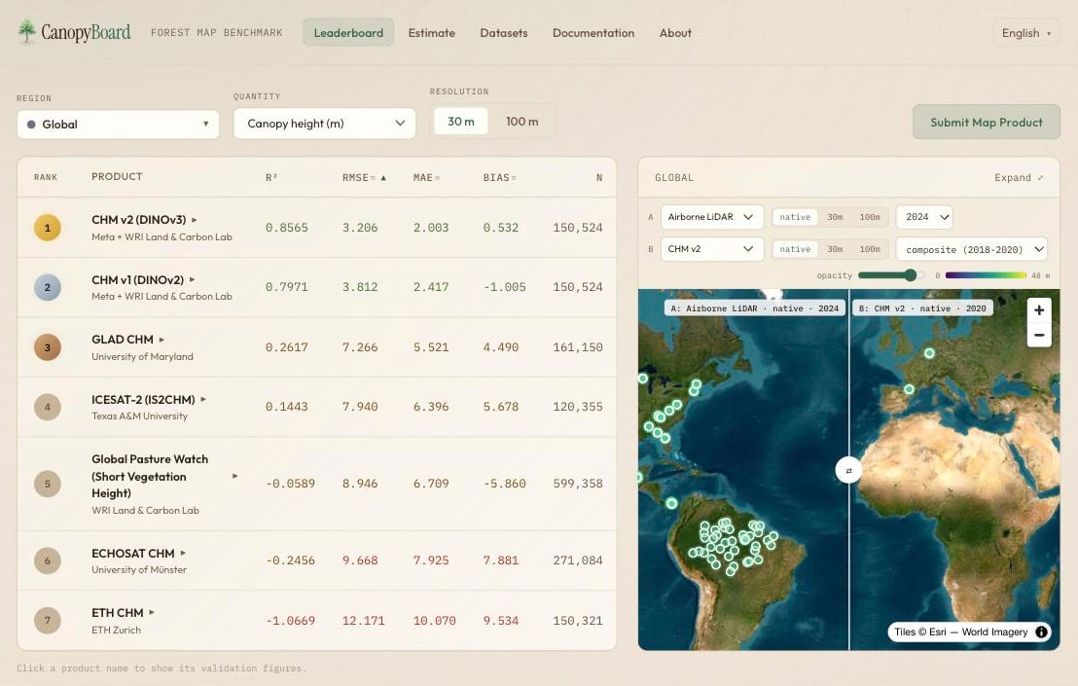This screenshot has height=686, width=1078.
Task: Open layer A year 2024 dropdown
Action: pos(924,217)
